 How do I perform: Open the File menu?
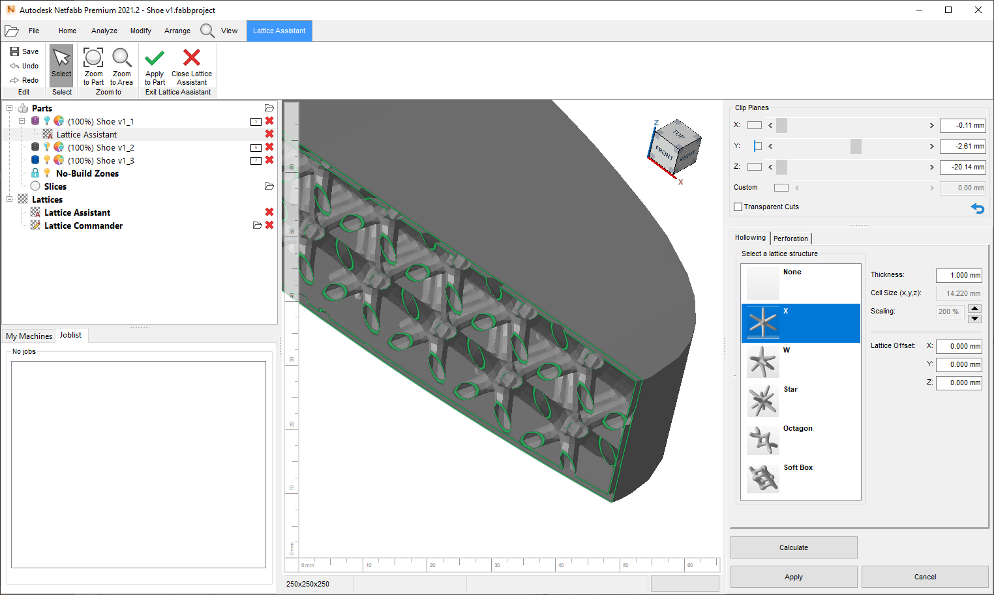(34, 31)
